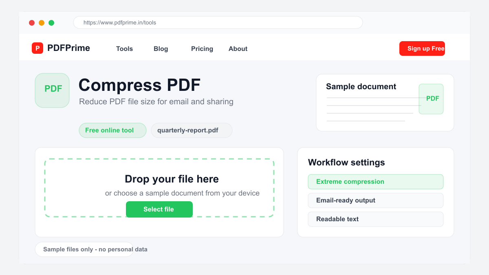Image resolution: width=489 pixels, height=275 pixels.
Task: Click the orange minimize window dot
Action: tap(42, 23)
